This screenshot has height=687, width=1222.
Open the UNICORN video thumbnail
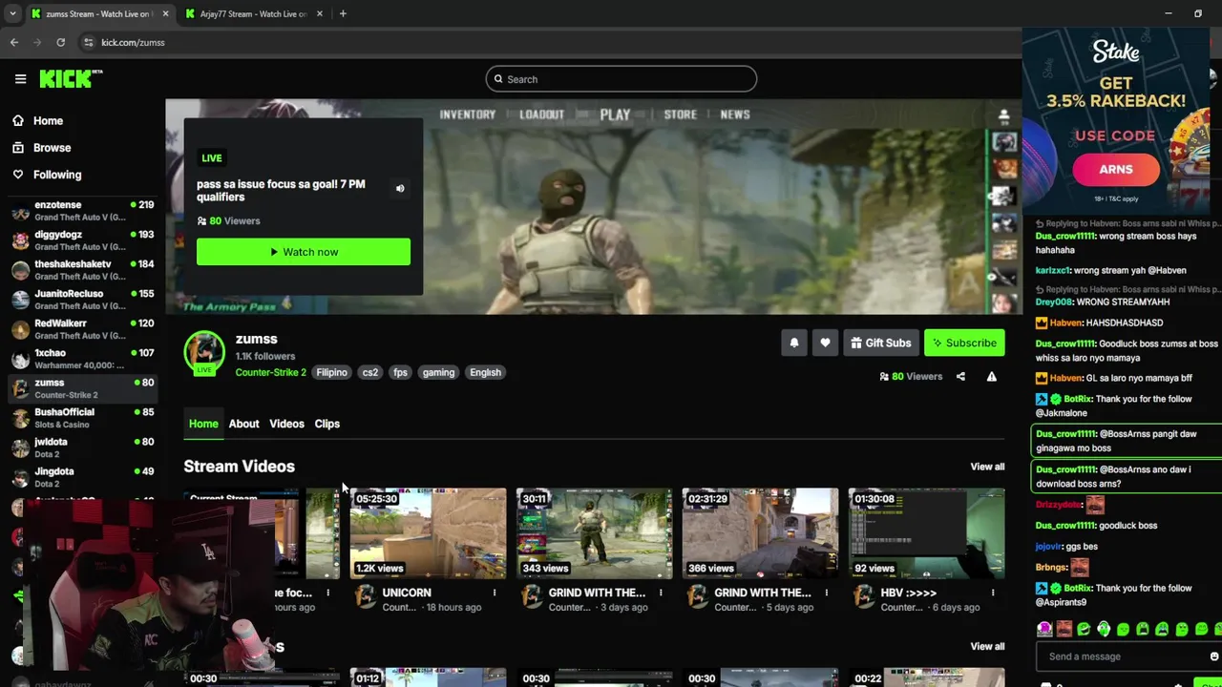pos(428,533)
